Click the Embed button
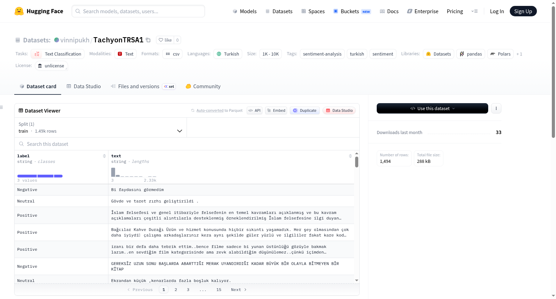Screen dimensions: 556x299 click(x=276, y=110)
